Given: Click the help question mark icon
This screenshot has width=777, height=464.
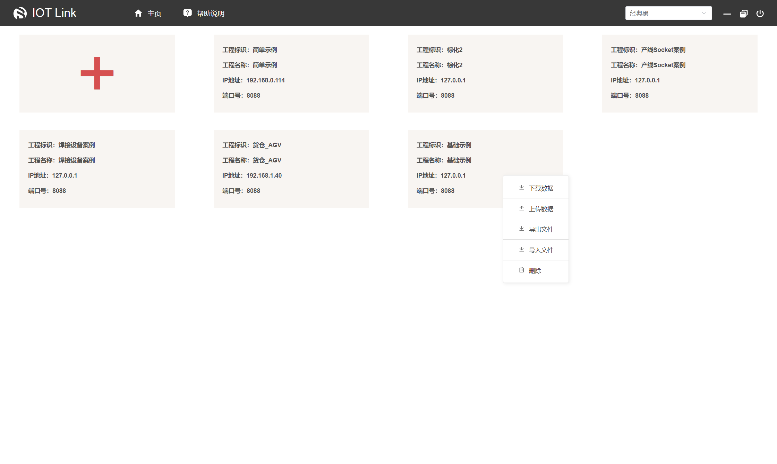Looking at the screenshot, I should point(187,13).
